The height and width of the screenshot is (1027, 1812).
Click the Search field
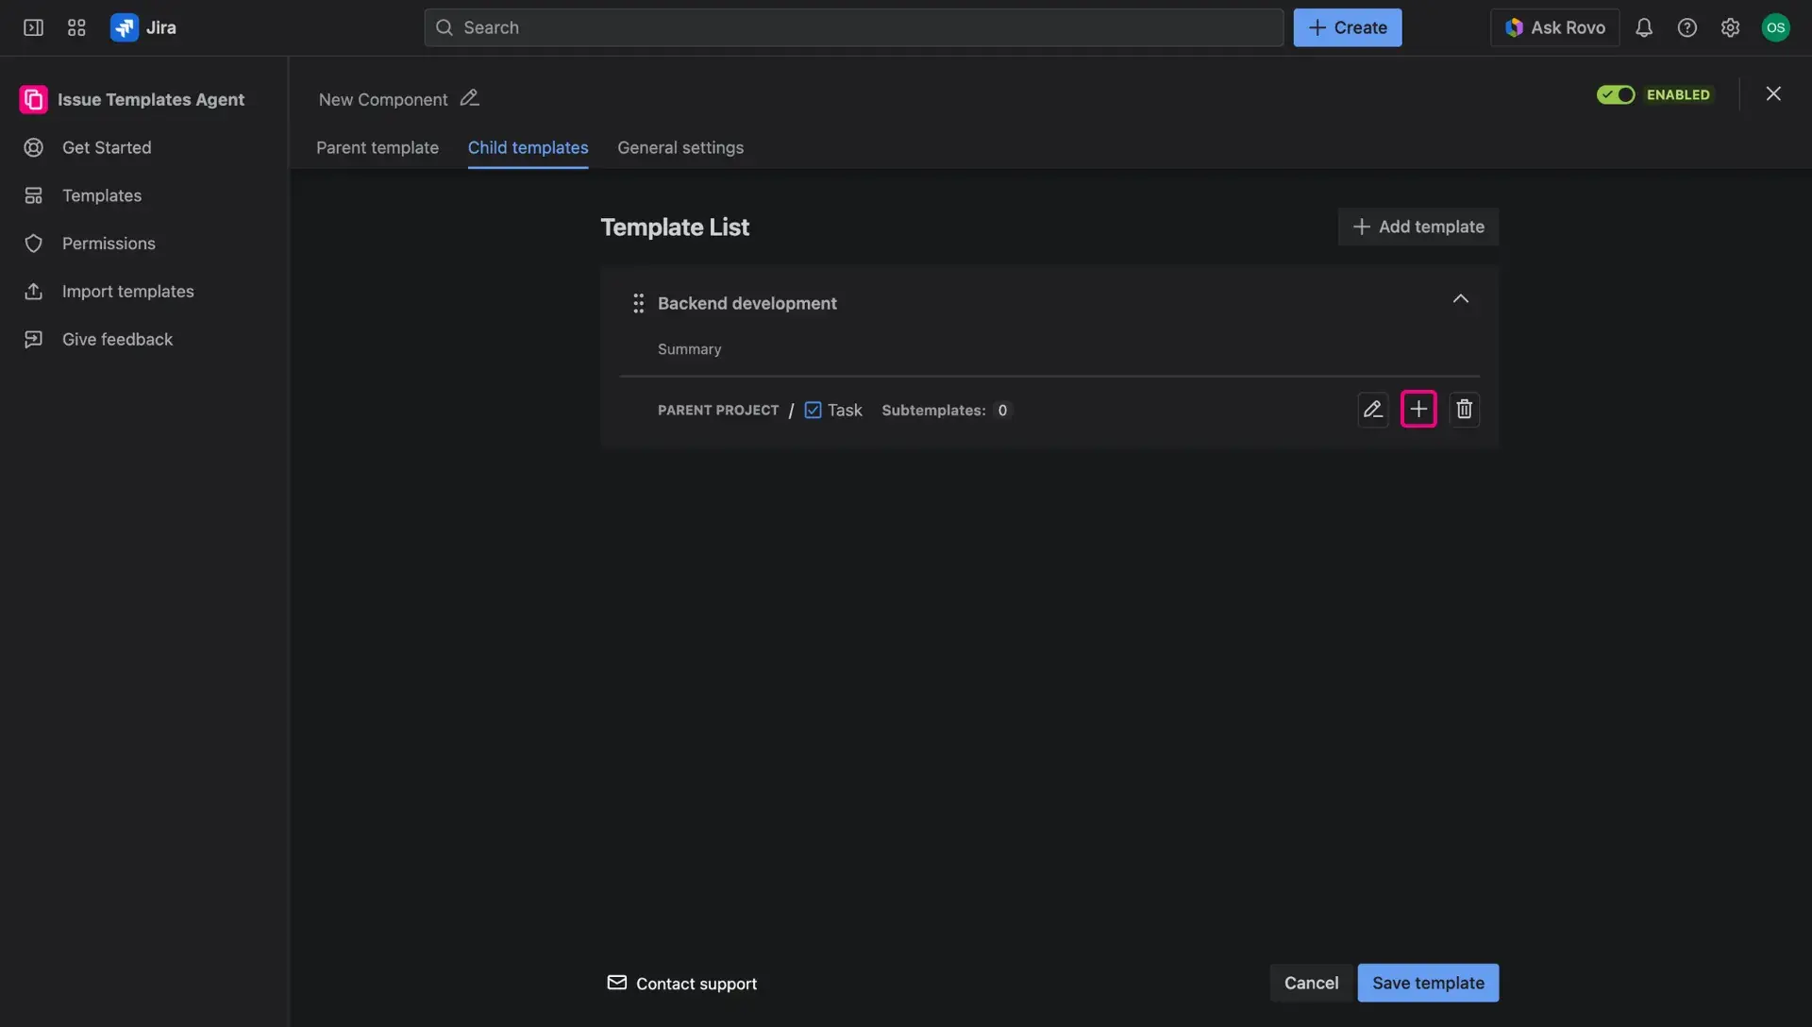click(x=852, y=27)
